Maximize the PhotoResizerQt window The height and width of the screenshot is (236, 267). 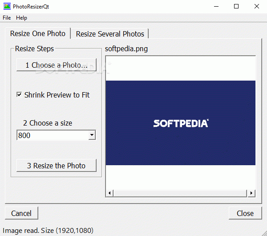pyautogui.click(x=236, y=7)
